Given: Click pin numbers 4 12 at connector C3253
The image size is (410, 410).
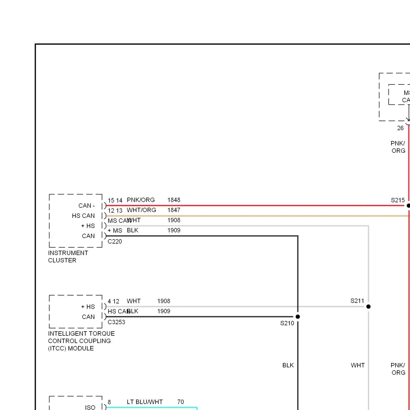Looking at the screenshot, I should (x=113, y=301).
